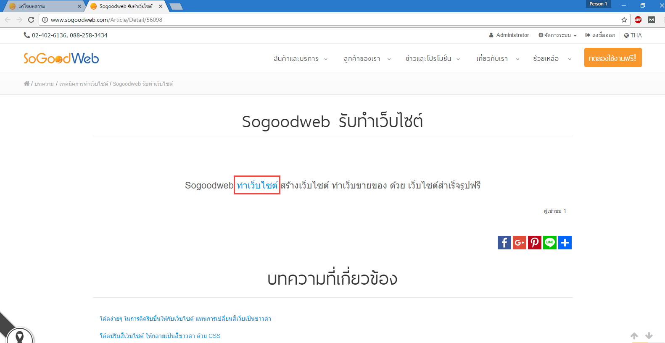This screenshot has height=343, width=665.
Task: Jump to page top with up arrow
Action: point(634,335)
